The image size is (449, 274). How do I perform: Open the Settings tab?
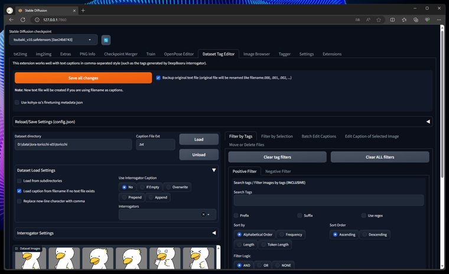coord(307,54)
